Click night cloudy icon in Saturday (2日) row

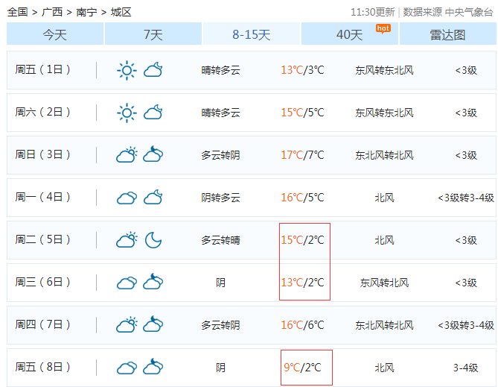point(153,113)
